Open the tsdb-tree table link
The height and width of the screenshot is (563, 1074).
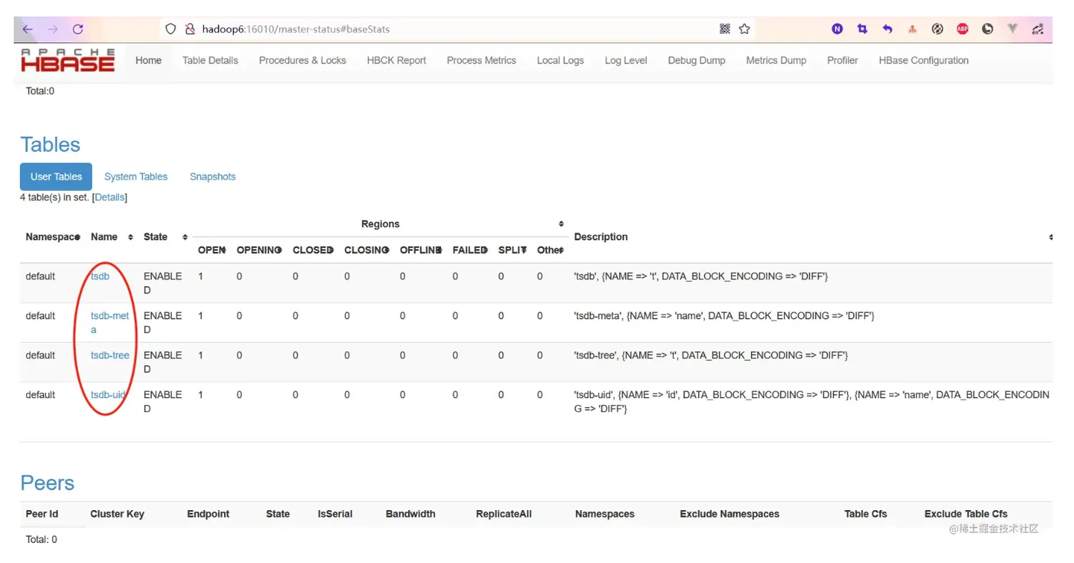tap(110, 355)
